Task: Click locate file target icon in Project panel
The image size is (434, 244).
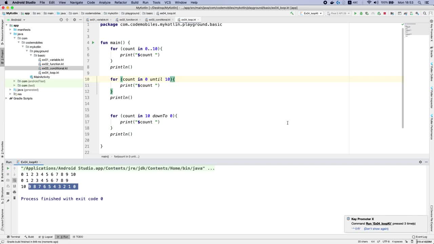Action: coord(61,20)
